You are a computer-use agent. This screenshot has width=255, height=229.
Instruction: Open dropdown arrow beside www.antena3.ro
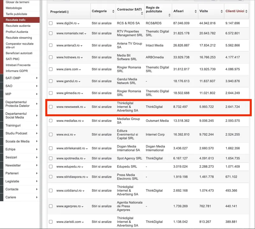pos(82,46)
